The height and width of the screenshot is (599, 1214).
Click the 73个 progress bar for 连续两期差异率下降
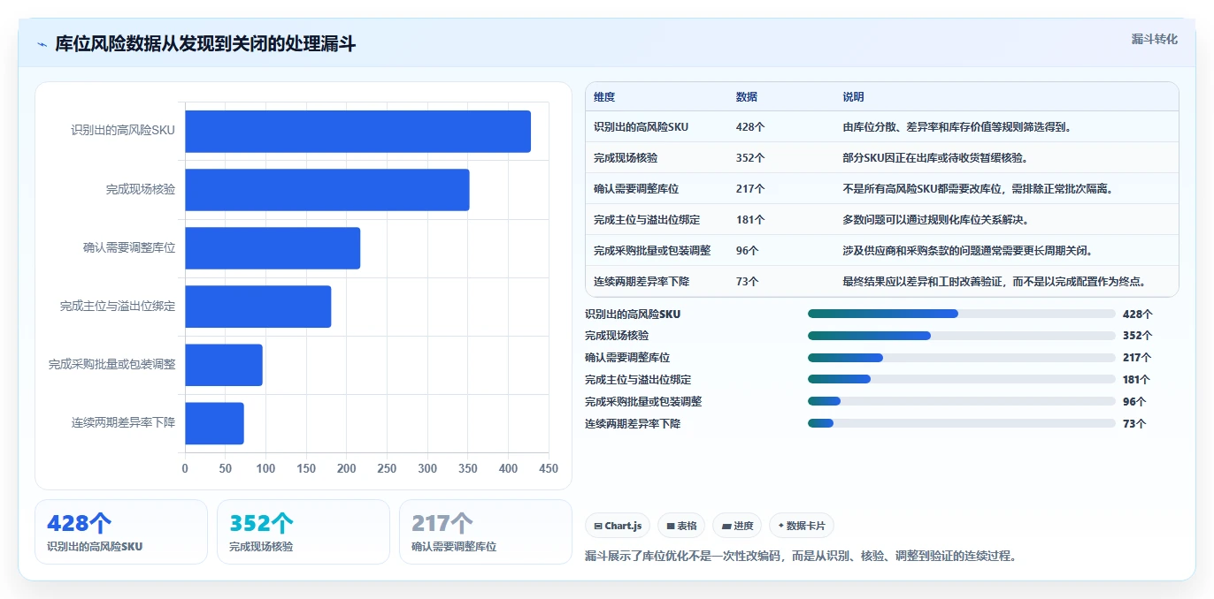(962, 423)
